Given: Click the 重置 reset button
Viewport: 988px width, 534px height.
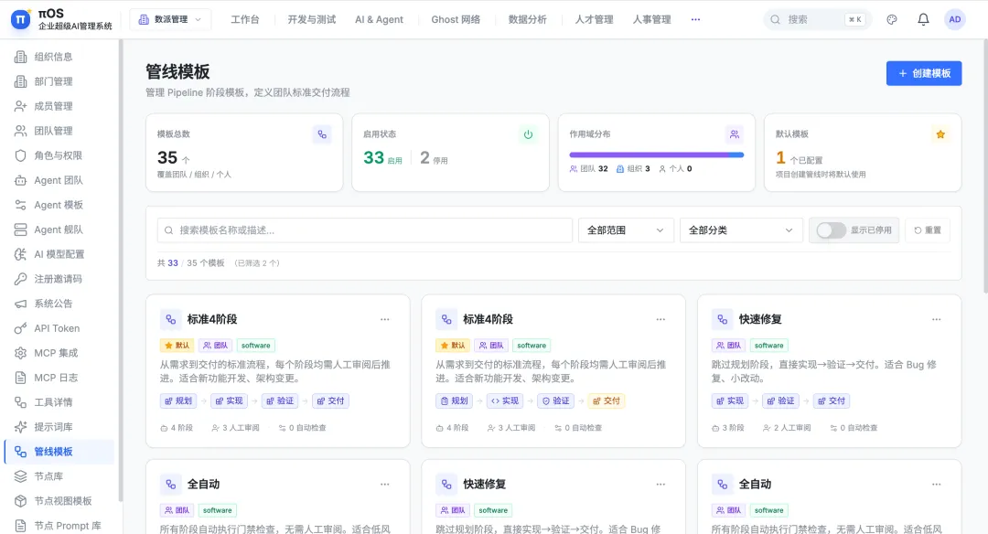Looking at the screenshot, I should [x=928, y=230].
